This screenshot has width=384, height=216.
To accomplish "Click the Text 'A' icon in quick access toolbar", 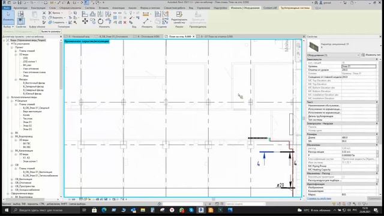I will [68, 2].
